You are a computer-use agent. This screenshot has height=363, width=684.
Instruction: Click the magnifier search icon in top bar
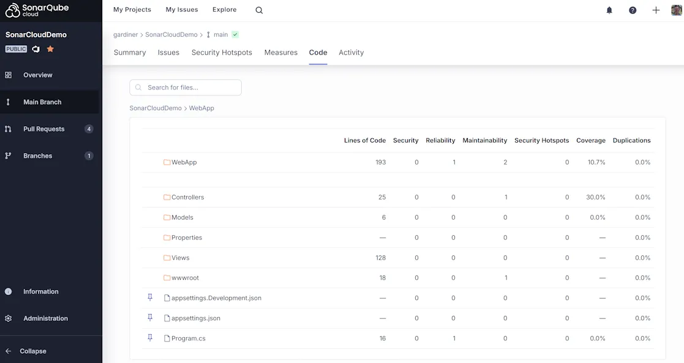[258, 10]
